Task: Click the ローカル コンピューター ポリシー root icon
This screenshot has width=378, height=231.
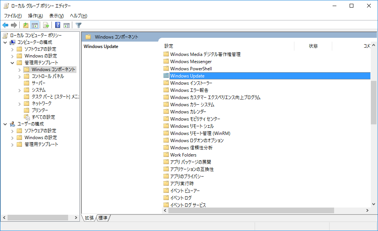Action: 5,36
